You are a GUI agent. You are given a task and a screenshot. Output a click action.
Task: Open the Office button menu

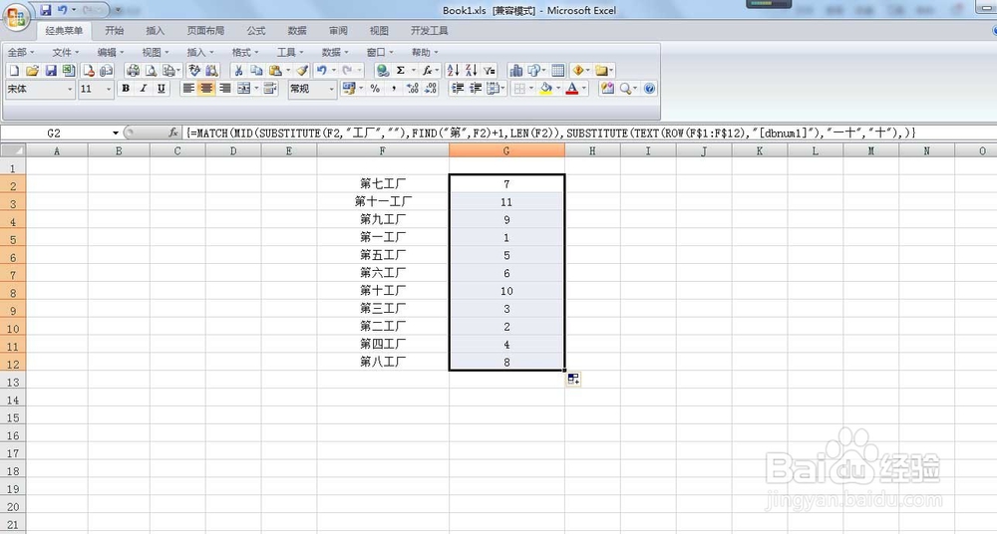point(16,17)
